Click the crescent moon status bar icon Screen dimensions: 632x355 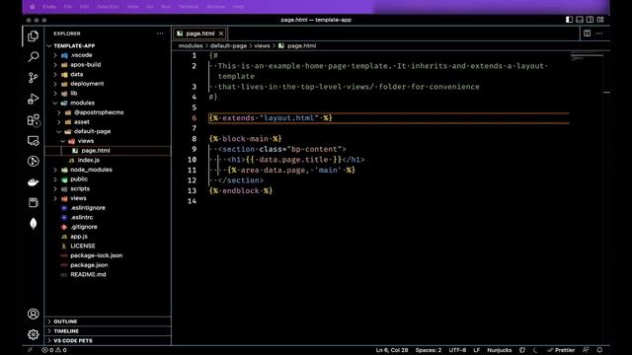(535, 350)
